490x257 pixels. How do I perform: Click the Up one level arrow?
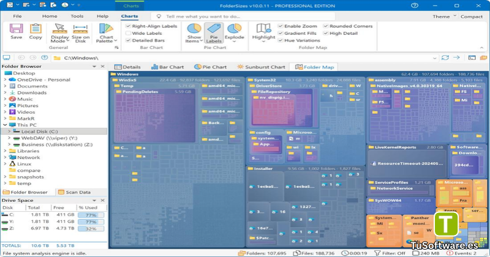coord(44,58)
